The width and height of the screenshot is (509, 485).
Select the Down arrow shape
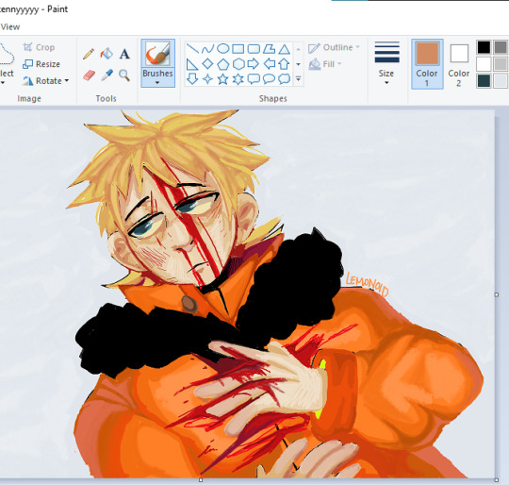tap(192, 79)
